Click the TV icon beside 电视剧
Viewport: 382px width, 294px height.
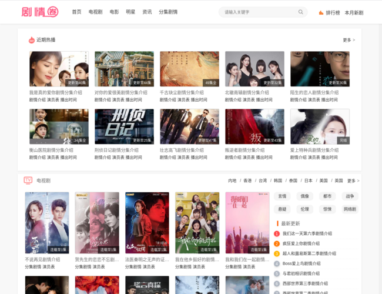coord(28,181)
